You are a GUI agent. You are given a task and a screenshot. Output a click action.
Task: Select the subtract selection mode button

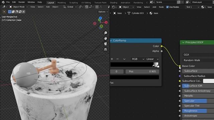tap(17, 12)
